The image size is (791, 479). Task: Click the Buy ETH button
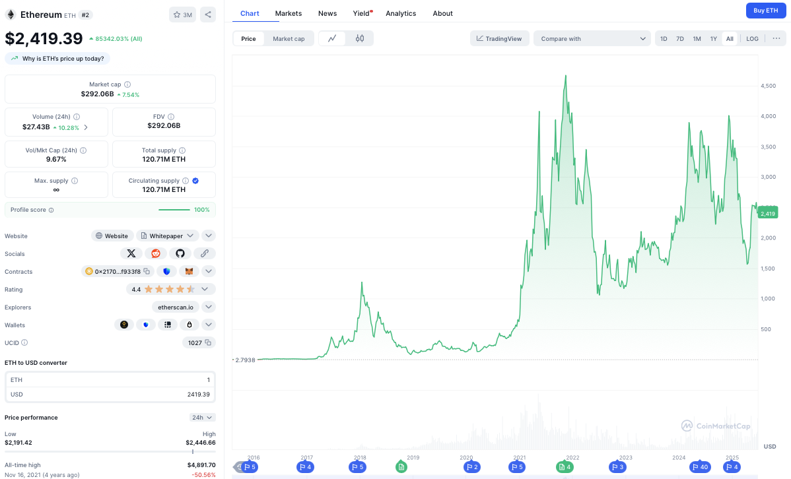pyautogui.click(x=765, y=11)
